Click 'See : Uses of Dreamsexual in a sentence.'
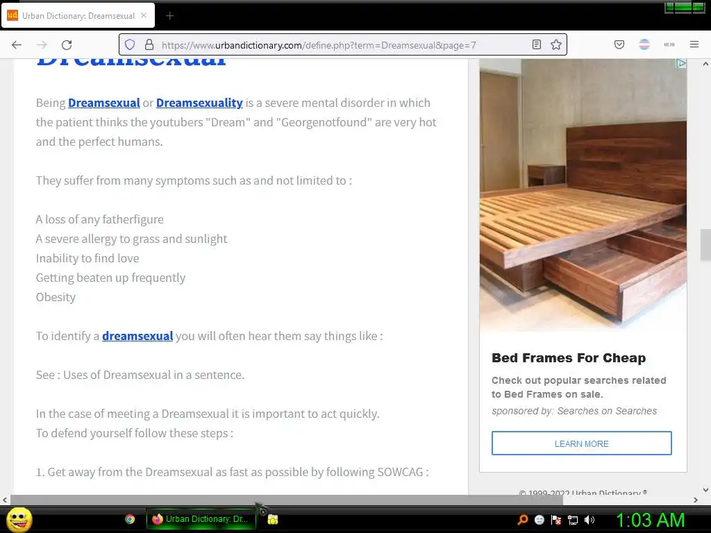This screenshot has width=711, height=533. click(140, 375)
